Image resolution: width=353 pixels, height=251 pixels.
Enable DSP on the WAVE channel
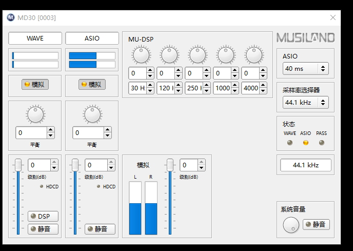43,217
